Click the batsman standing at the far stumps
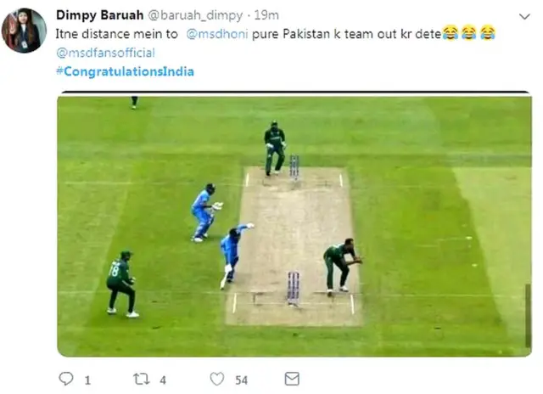Viewport: 543px width, 394px height. point(274,147)
